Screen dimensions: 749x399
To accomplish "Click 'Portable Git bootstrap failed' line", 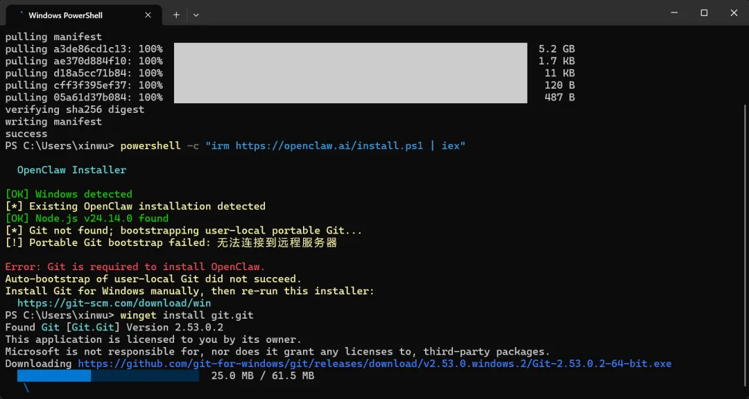I will coord(171,242).
